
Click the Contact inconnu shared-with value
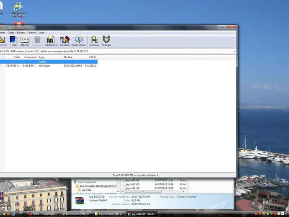pyautogui.click(x=187, y=197)
